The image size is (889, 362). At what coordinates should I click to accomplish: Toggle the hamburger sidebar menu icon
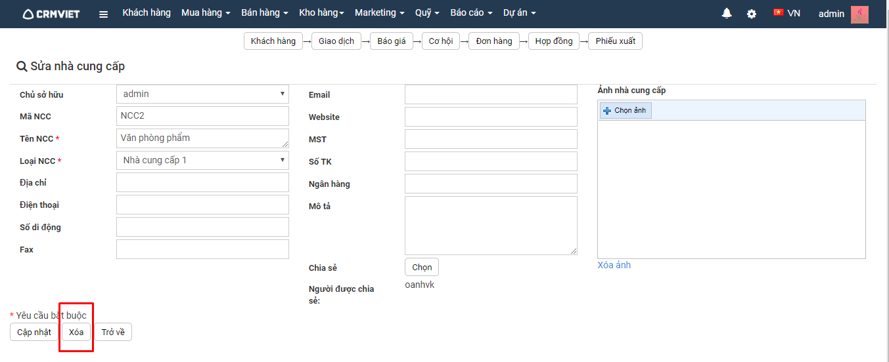pos(103,14)
